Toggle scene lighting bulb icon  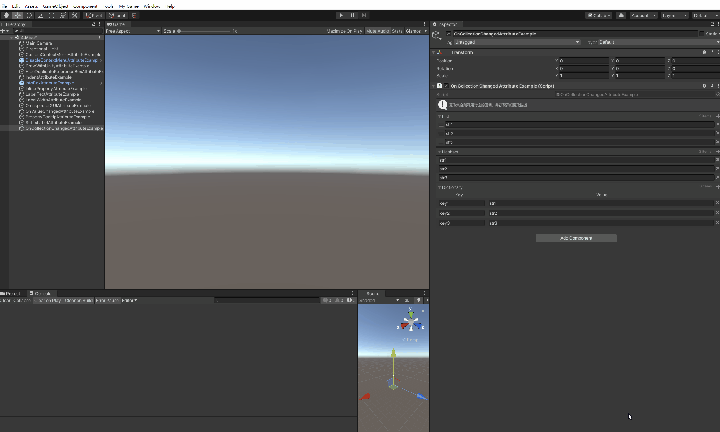tap(419, 300)
